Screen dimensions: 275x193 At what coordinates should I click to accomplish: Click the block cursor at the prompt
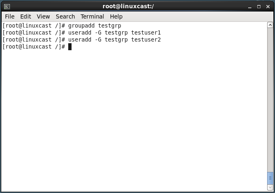tap(70, 47)
